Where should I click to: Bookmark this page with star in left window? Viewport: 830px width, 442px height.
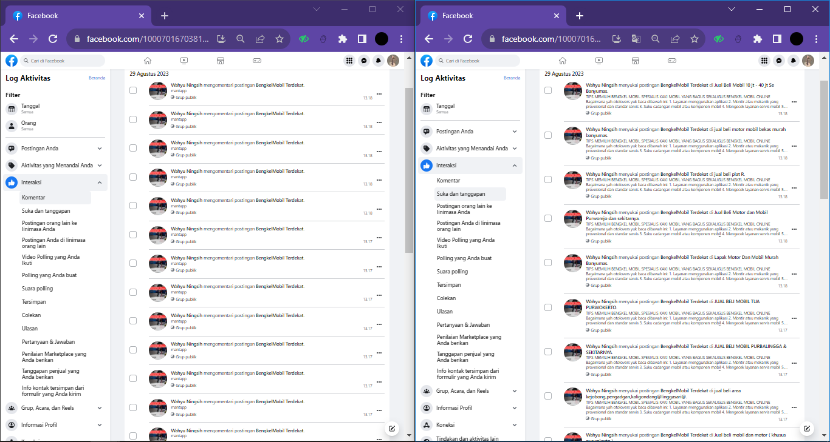tap(280, 39)
